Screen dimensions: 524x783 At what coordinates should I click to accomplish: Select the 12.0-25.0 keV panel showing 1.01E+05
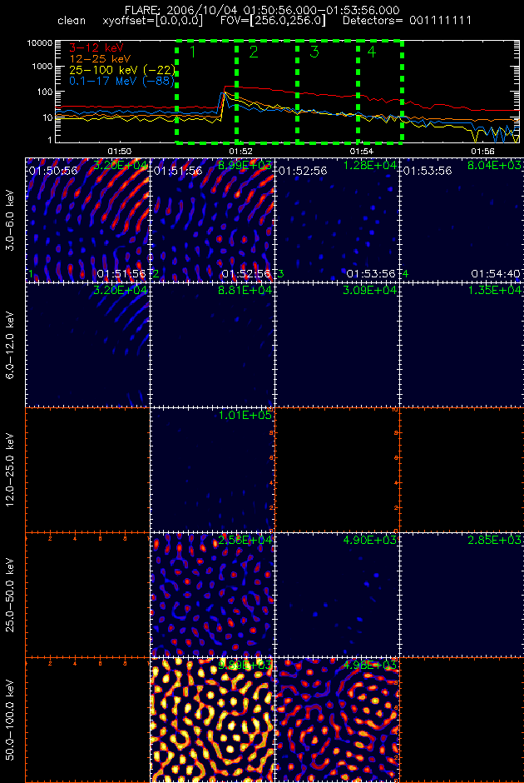click(212, 470)
